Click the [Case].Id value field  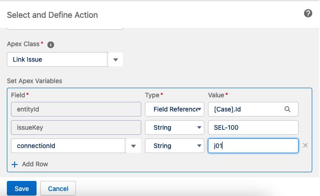click(x=245, y=109)
